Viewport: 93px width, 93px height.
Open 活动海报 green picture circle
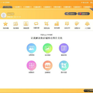[48, 48]
